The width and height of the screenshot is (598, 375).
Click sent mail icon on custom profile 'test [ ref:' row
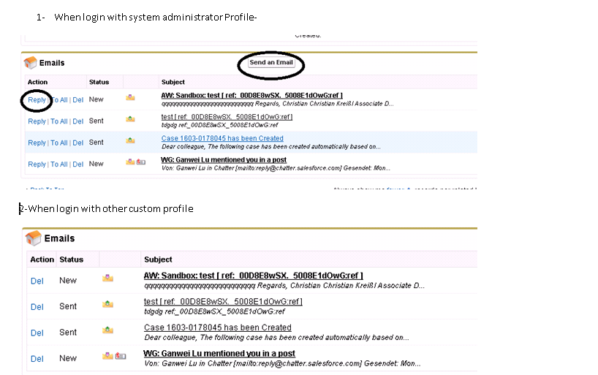point(108,304)
